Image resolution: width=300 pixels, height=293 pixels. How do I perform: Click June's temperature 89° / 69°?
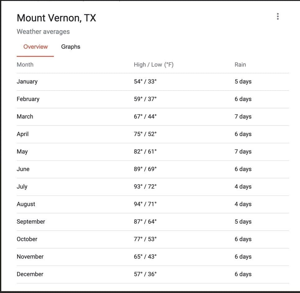145,169
